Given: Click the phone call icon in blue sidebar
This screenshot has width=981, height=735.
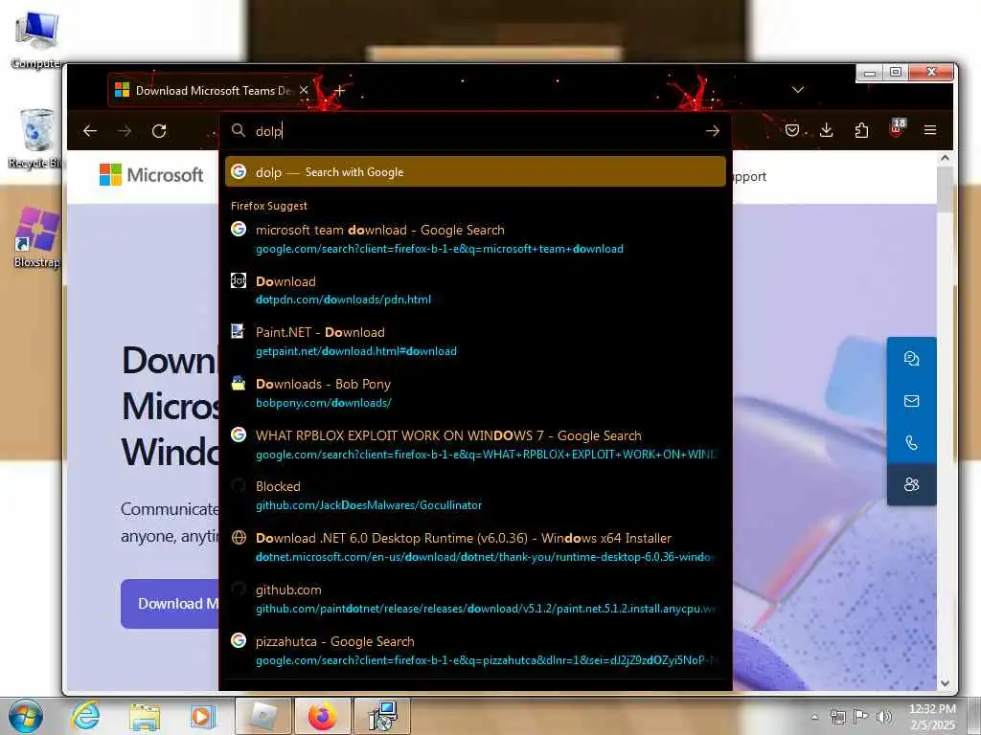Looking at the screenshot, I should (912, 442).
